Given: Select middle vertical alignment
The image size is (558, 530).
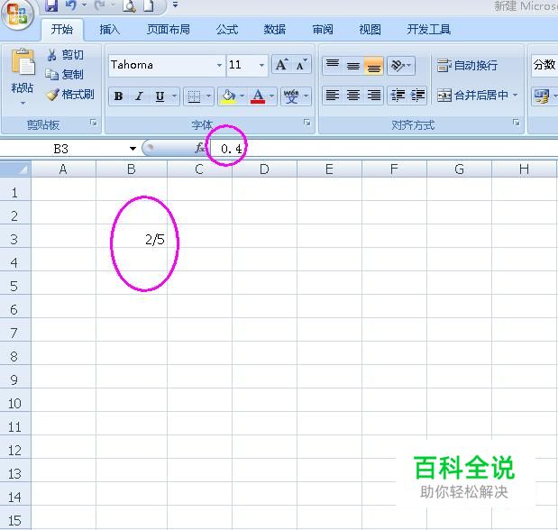Looking at the screenshot, I should [x=353, y=66].
